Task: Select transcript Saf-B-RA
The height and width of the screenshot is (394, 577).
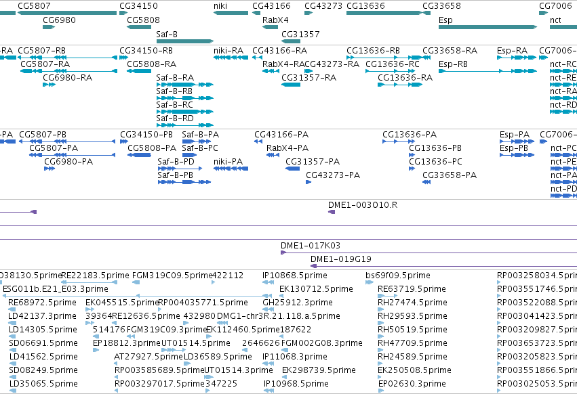Action: click(185, 85)
